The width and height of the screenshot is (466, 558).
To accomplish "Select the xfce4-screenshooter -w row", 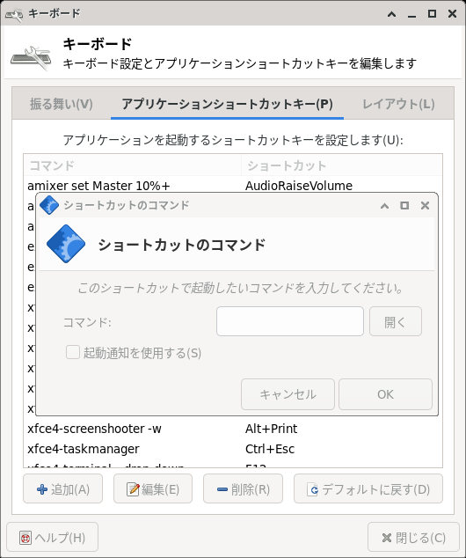I will 233,429.
